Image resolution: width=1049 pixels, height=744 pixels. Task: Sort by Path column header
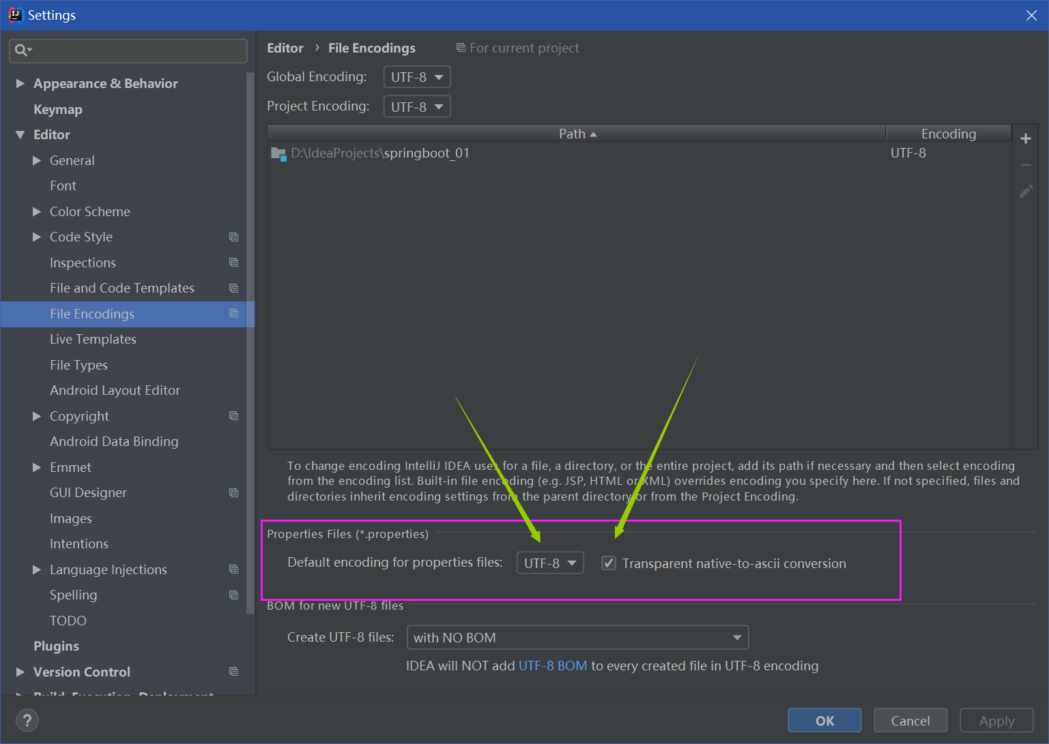577,134
